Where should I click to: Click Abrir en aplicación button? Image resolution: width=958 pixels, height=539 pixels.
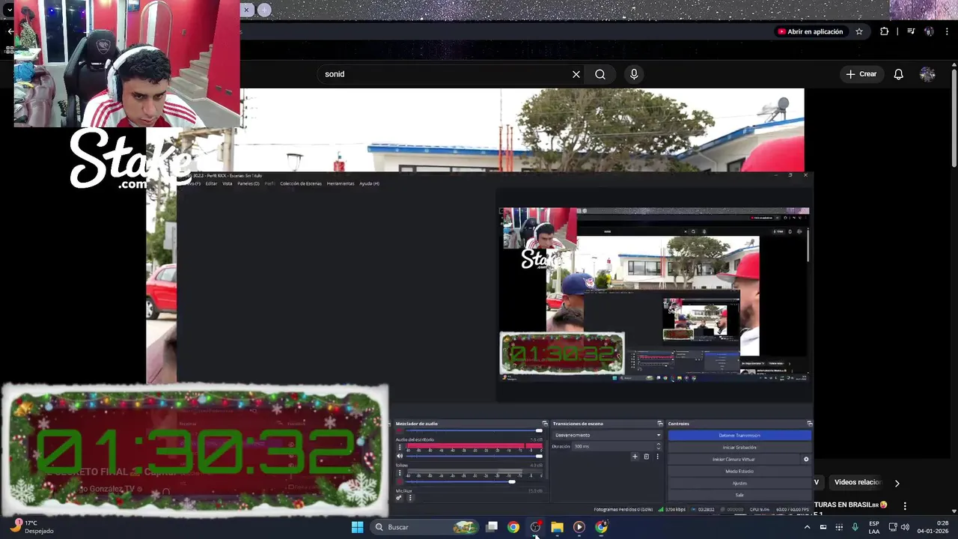point(811,31)
